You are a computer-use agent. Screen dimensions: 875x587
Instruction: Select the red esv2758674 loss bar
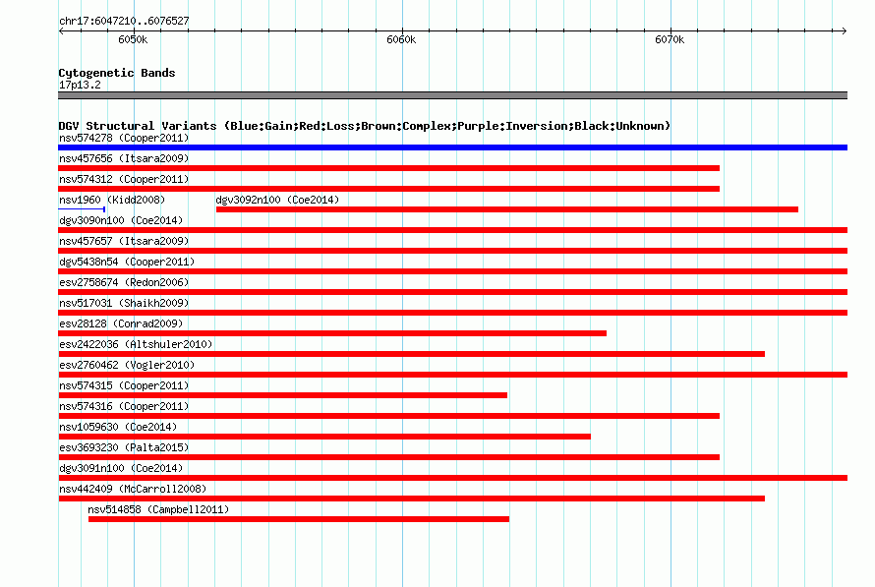(452, 292)
